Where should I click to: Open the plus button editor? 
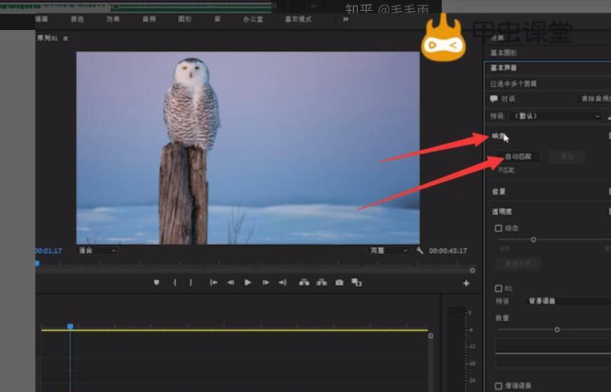click(466, 283)
